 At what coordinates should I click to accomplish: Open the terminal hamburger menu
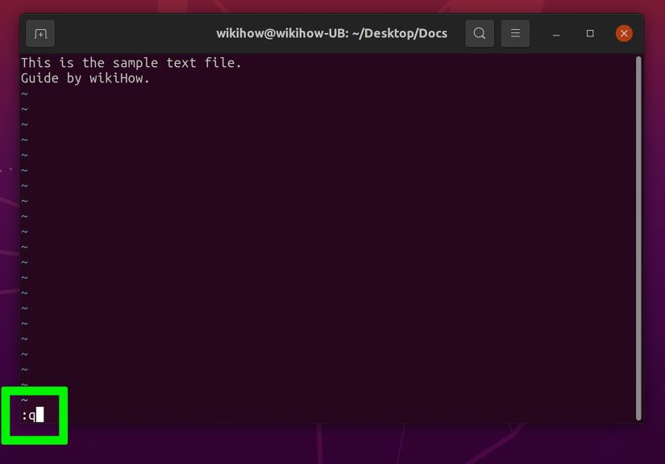click(515, 33)
